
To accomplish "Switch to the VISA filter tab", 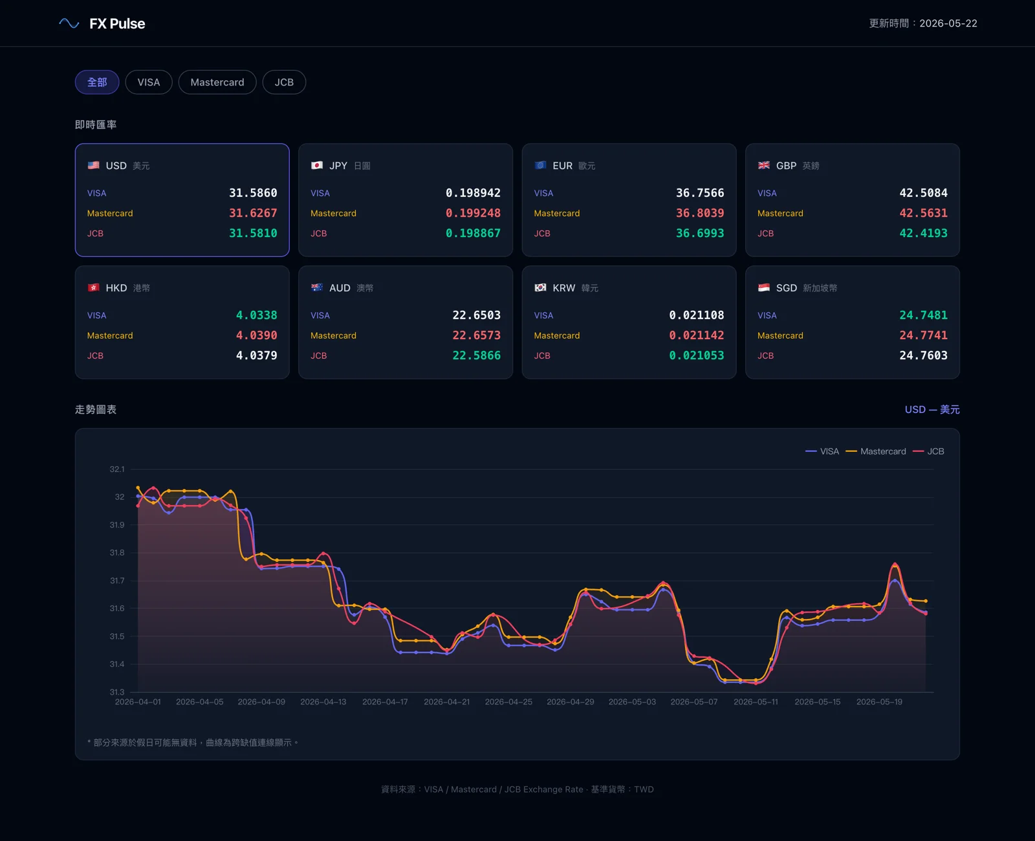I will pyautogui.click(x=149, y=82).
